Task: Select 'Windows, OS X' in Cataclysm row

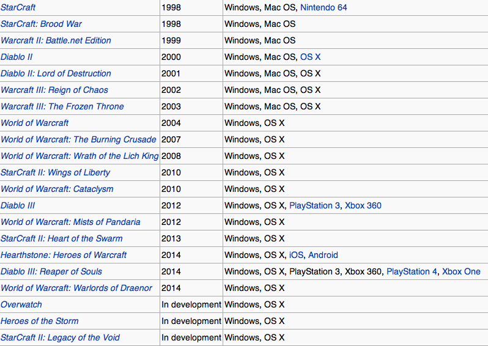Action: pos(254,189)
